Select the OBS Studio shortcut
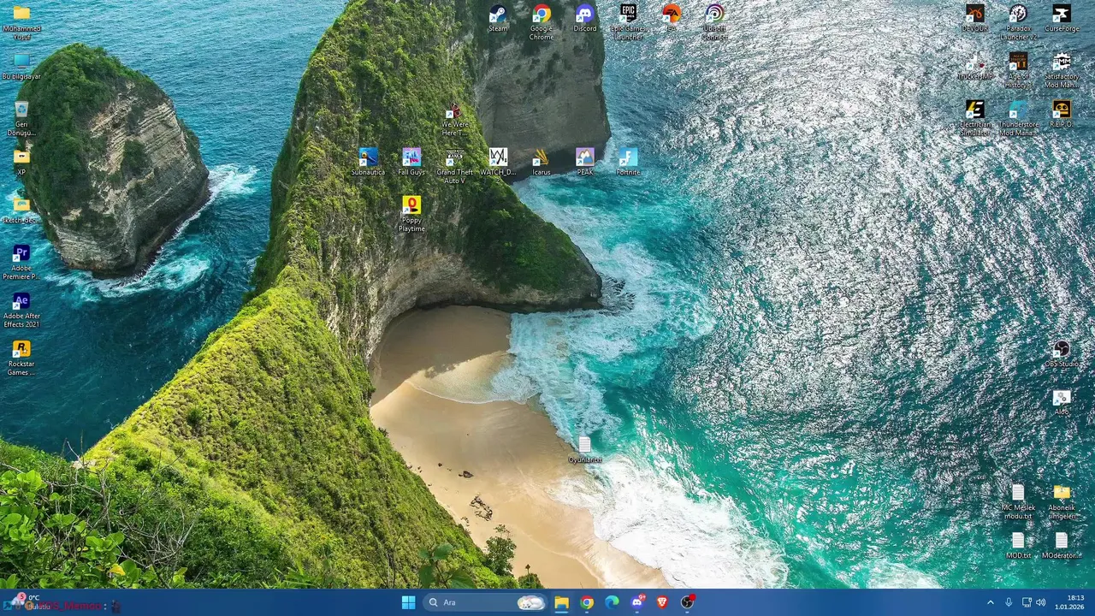The height and width of the screenshot is (616, 1095). coord(1062,354)
